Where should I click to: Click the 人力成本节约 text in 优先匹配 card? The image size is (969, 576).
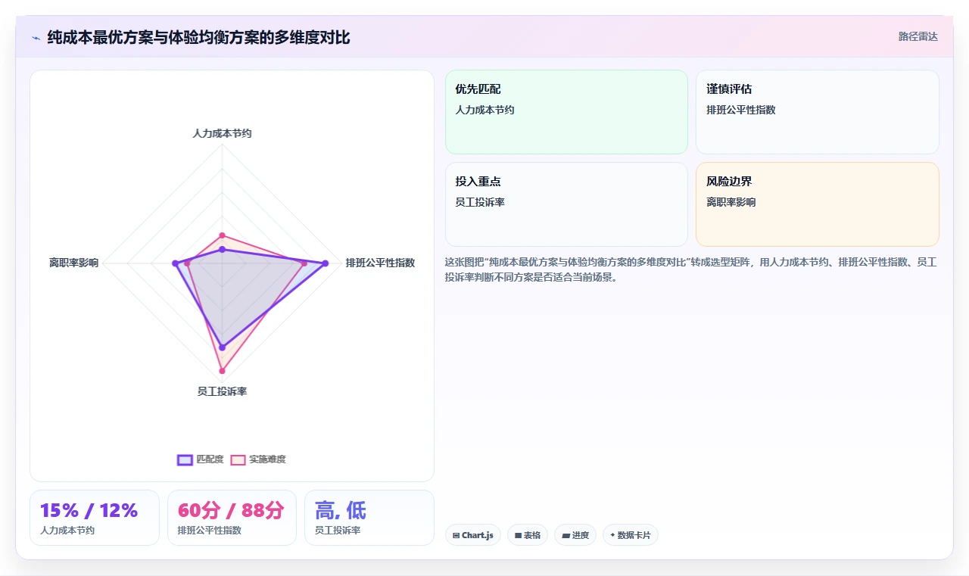(484, 110)
